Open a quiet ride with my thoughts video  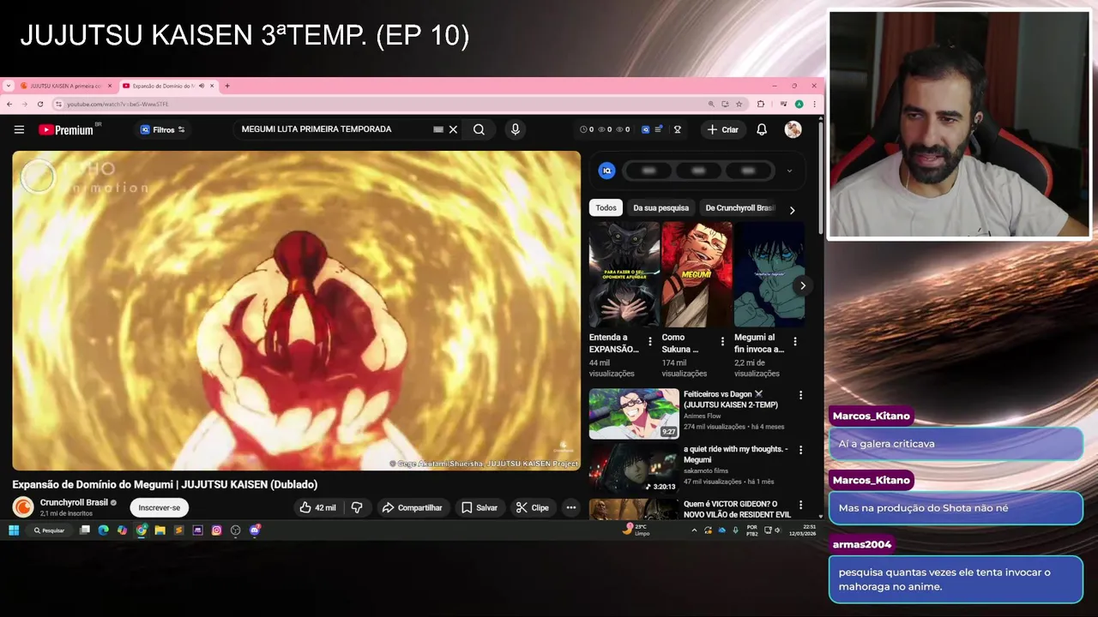634,468
